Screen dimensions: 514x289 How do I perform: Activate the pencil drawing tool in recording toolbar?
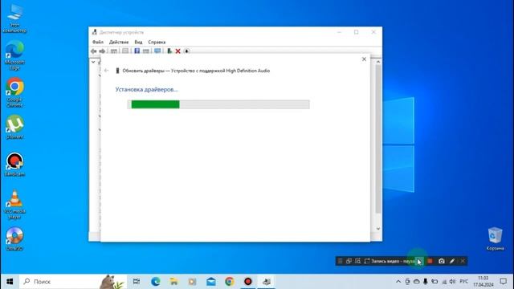(x=452, y=261)
